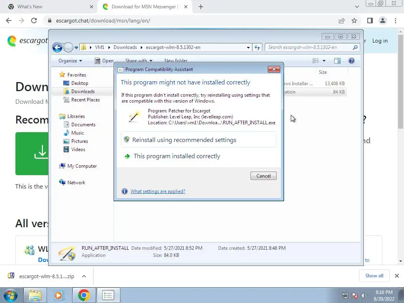The width and height of the screenshot is (404, 303).
Task: Click the green download button on webpage
Action: coord(32,153)
